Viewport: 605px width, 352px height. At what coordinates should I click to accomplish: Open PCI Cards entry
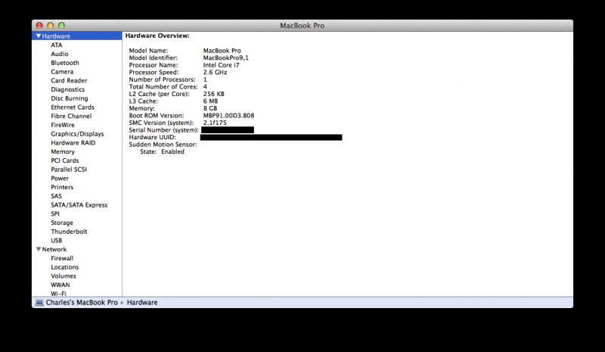[65, 160]
